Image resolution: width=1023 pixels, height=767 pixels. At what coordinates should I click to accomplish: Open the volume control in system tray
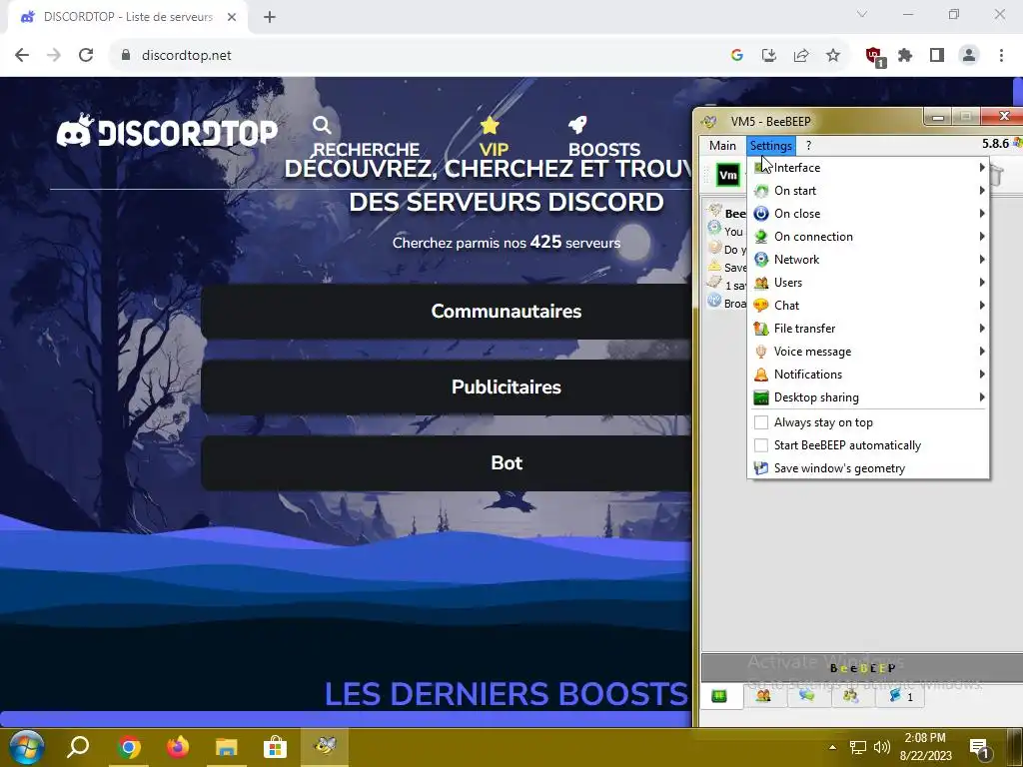pos(881,747)
